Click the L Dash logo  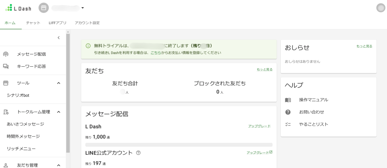click(x=18, y=8)
